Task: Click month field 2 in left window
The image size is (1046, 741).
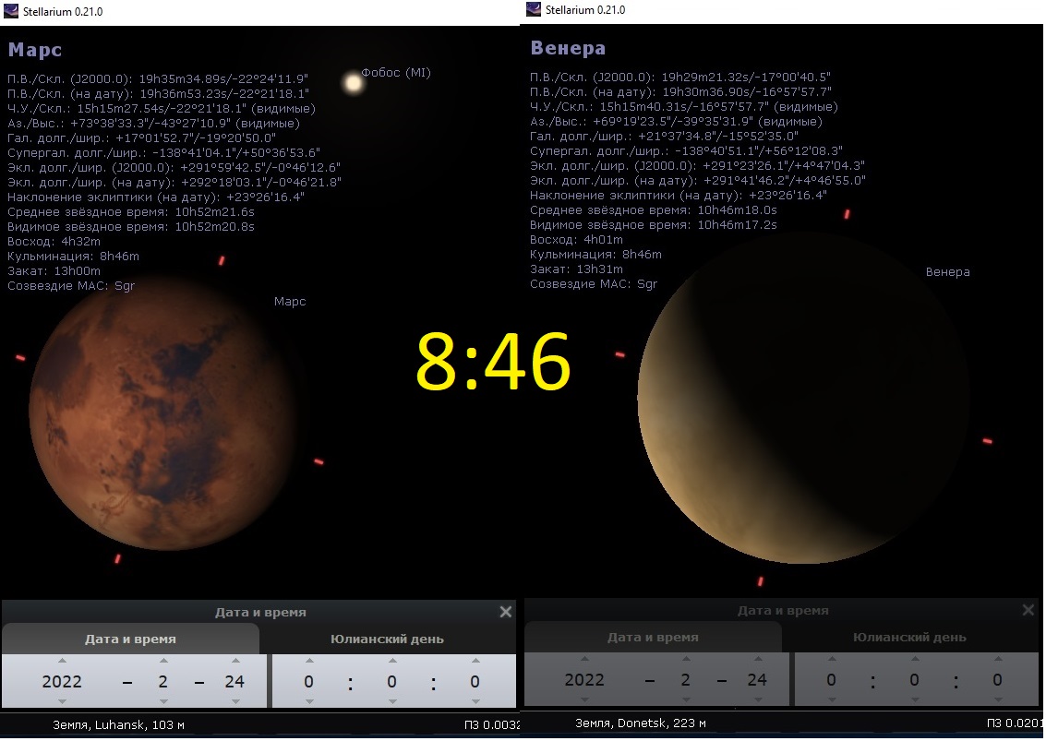Action: [162, 682]
